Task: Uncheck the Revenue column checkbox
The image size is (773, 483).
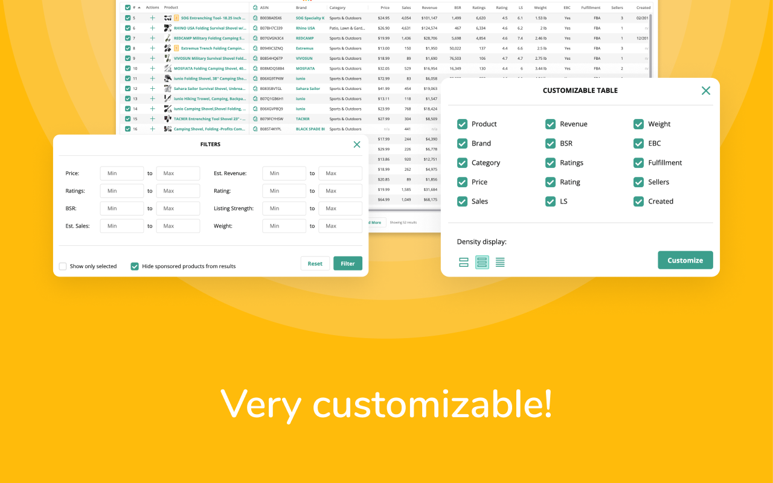Action: (550, 124)
